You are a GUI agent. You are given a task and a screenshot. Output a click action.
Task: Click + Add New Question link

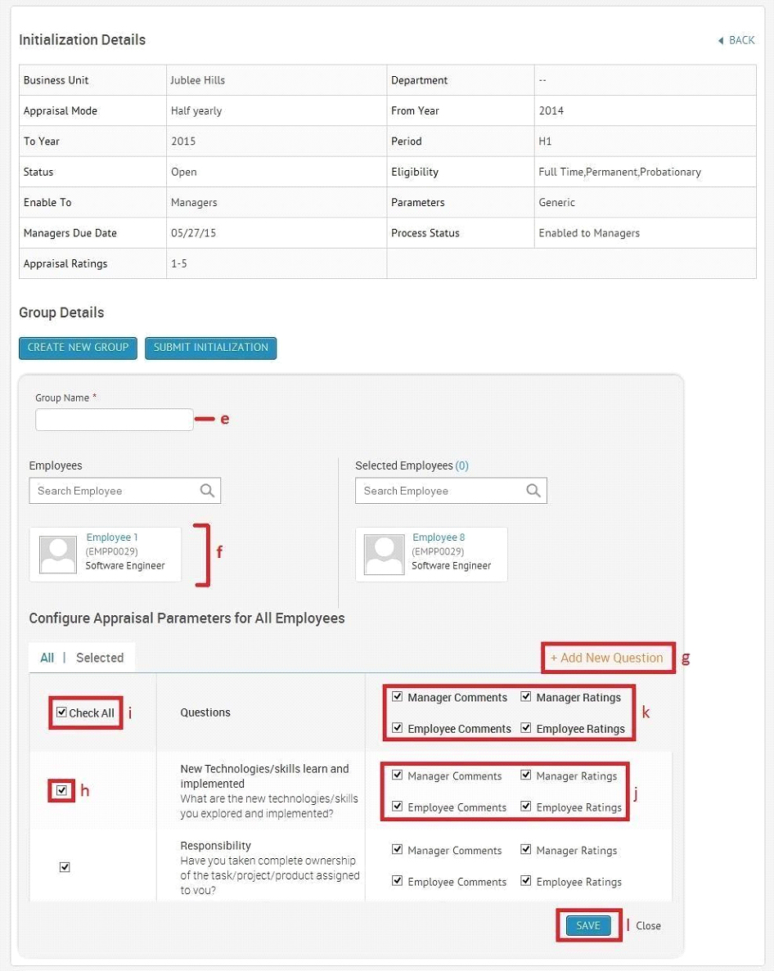pos(607,658)
